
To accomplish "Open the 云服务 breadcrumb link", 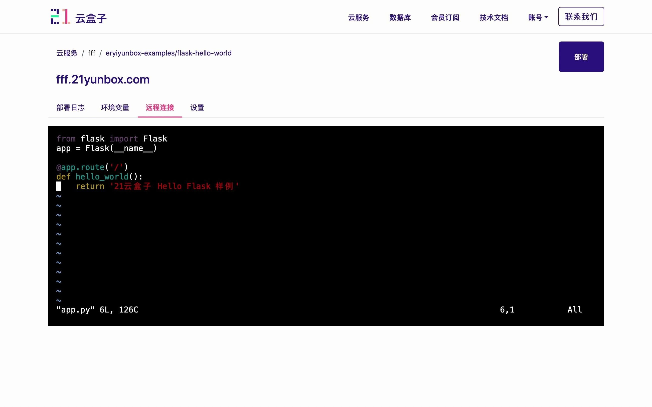I will pyautogui.click(x=67, y=53).
